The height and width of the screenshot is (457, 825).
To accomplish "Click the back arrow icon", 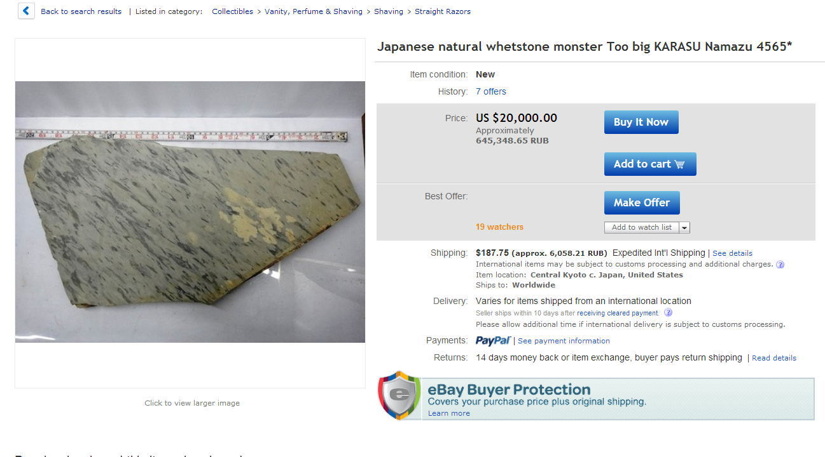I will (26, 11).
